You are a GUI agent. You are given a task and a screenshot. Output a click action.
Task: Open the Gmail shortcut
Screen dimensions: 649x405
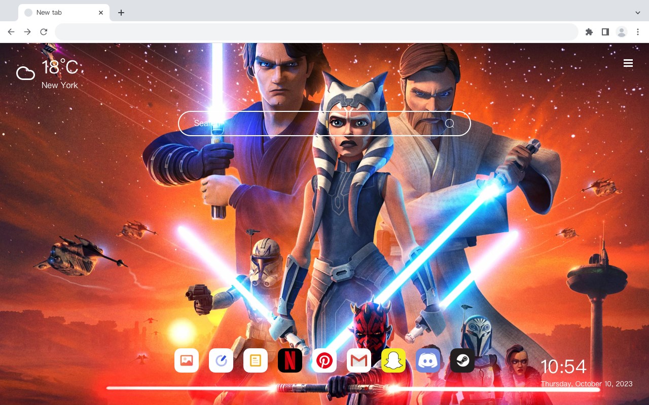[x=359, y=360]
